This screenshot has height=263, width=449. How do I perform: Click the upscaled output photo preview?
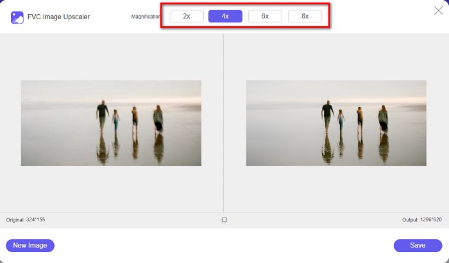tap(336, 123)
